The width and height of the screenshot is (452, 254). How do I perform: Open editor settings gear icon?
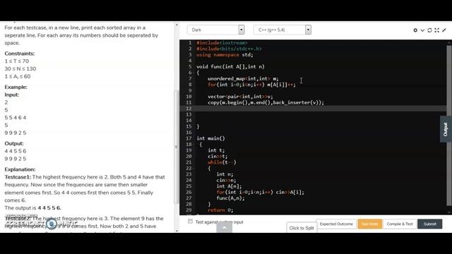(415, 30)
